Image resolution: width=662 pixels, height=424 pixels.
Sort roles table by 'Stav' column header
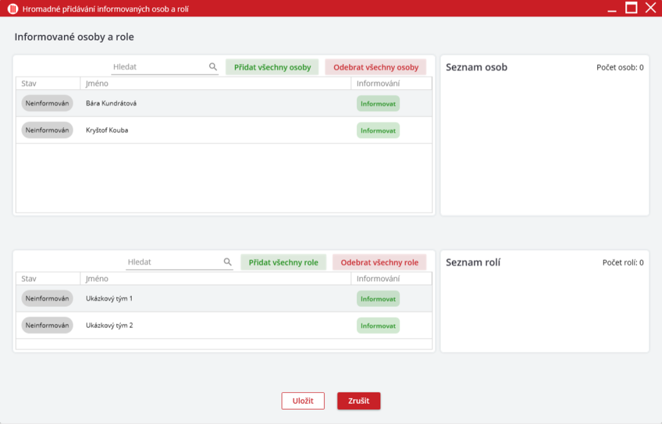(28, 279)
